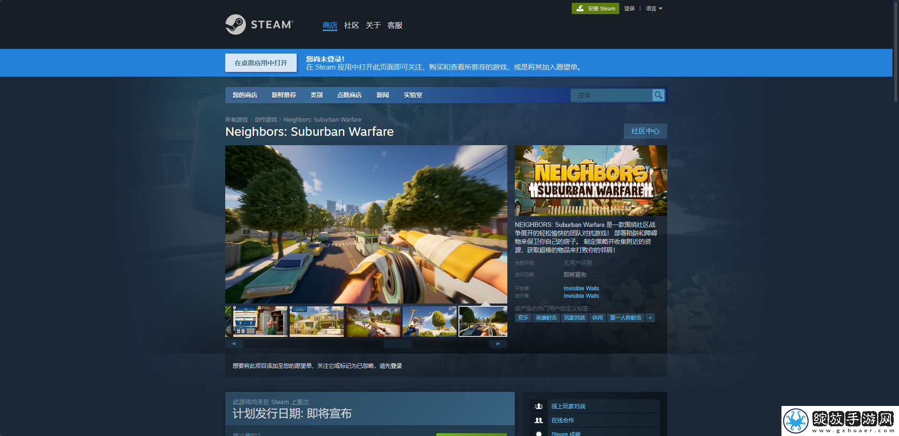Click the Neighbors: Suburban Warfare breadcrumb
Image resolution: width=899 pixels, height=436 pixels.
(x=323, y=120)
